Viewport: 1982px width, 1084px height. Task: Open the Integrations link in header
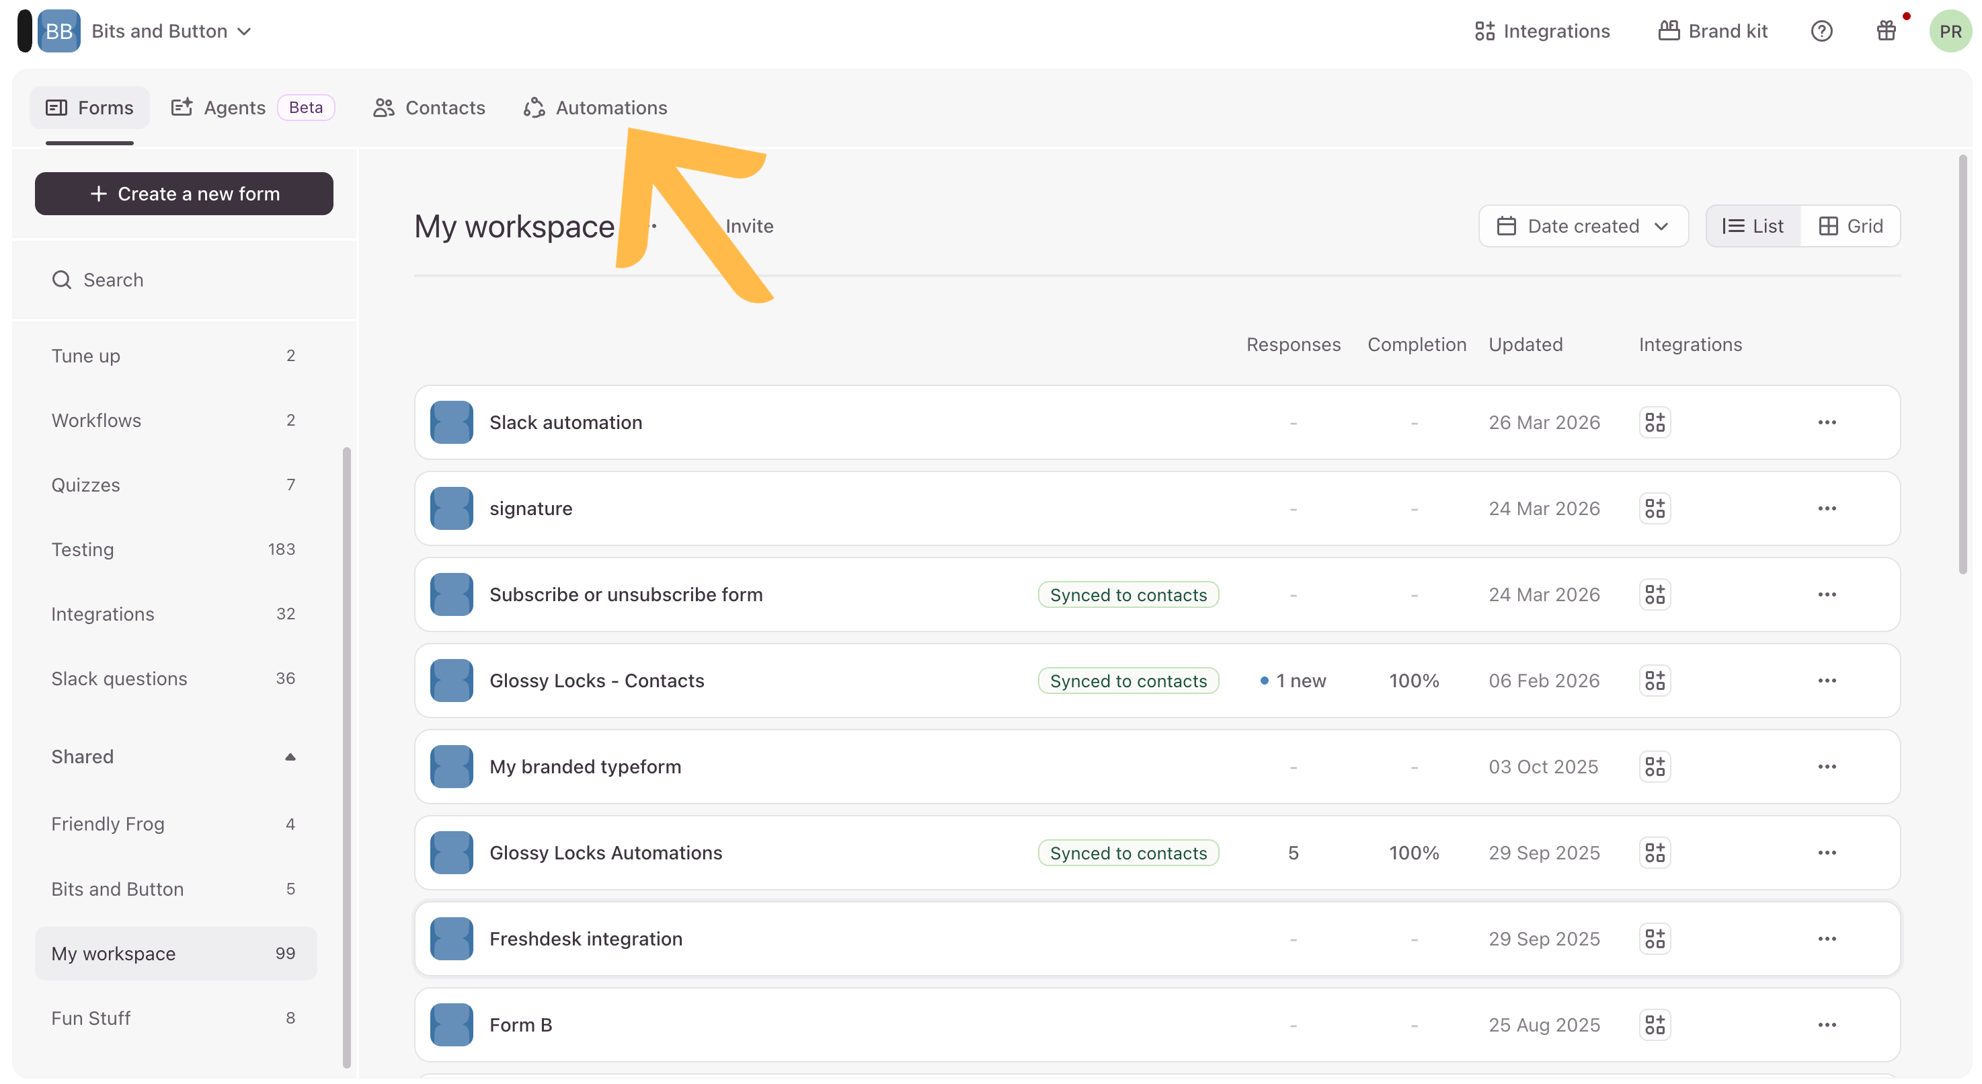click(x=1542, y=31)
